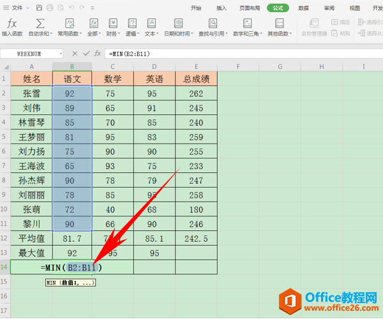The width and height of the screenshot is (383, 319).
Task: Expand the 文件 menu dropdown arrow
Action: click(28, 8)
